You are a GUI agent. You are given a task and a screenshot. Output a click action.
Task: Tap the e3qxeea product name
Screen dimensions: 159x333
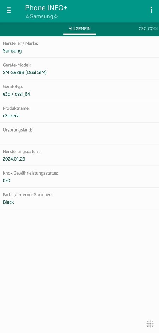pos(11,116)
